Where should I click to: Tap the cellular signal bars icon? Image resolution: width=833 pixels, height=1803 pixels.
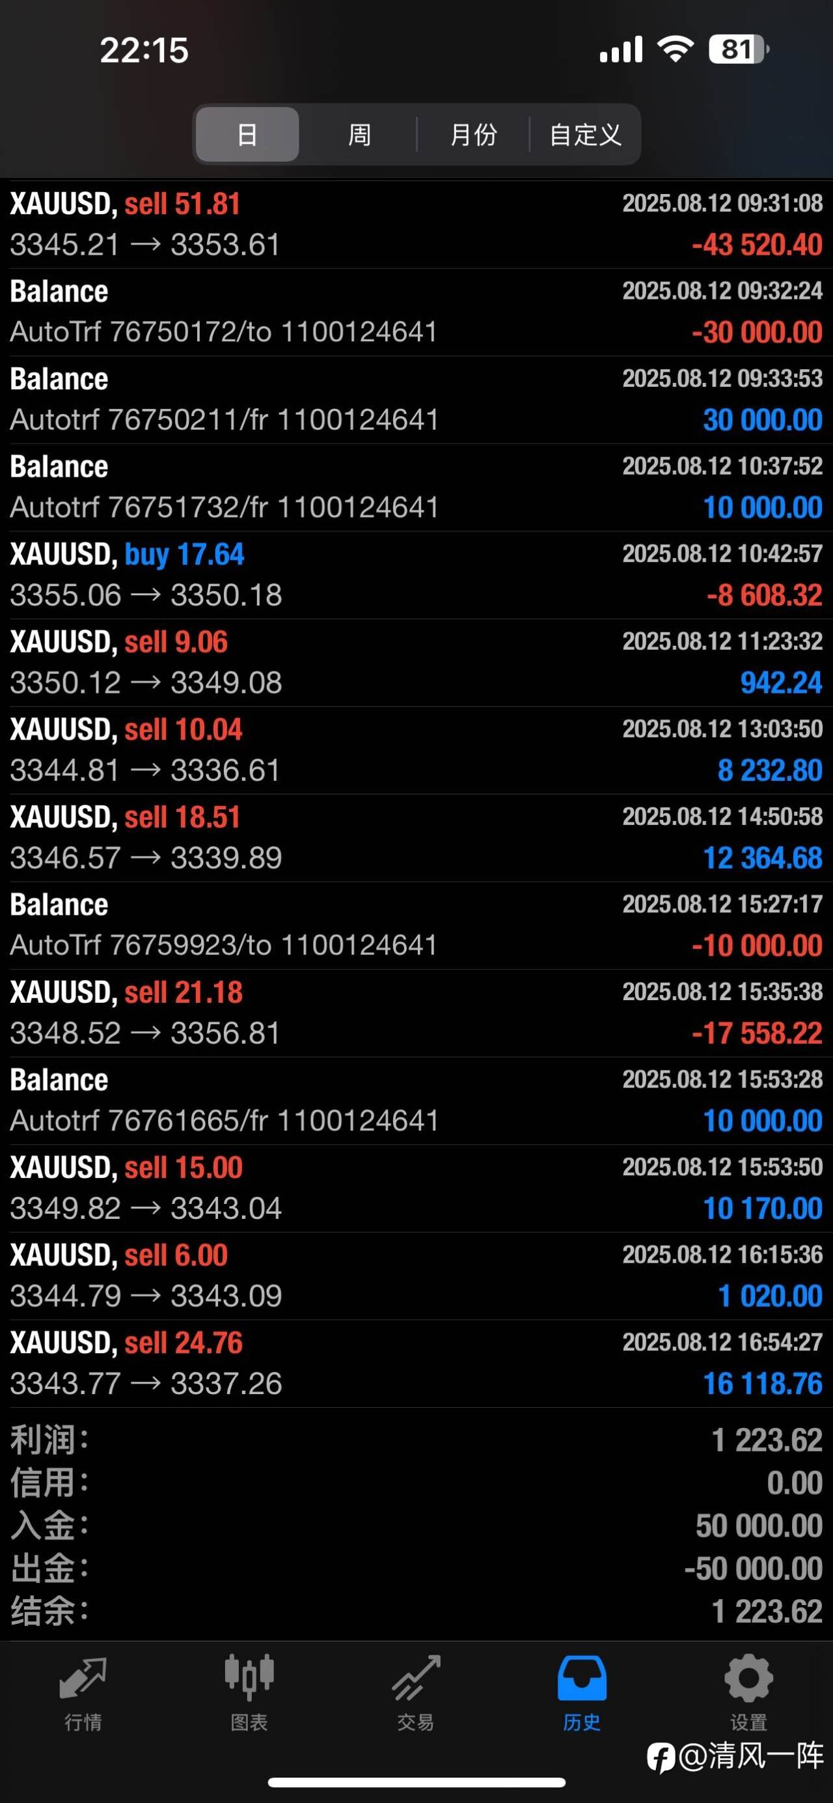[x=621, y=49]
